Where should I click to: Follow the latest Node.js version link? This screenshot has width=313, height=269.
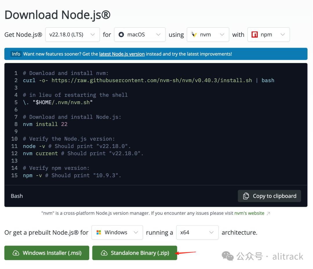[x=122, y=54]
